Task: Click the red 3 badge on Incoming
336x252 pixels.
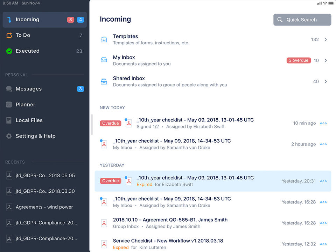Action: (70, 20)
